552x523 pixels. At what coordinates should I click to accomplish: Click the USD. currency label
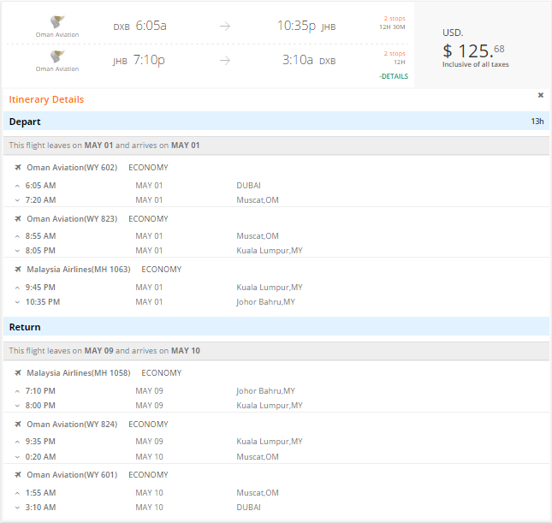point(453,33)
